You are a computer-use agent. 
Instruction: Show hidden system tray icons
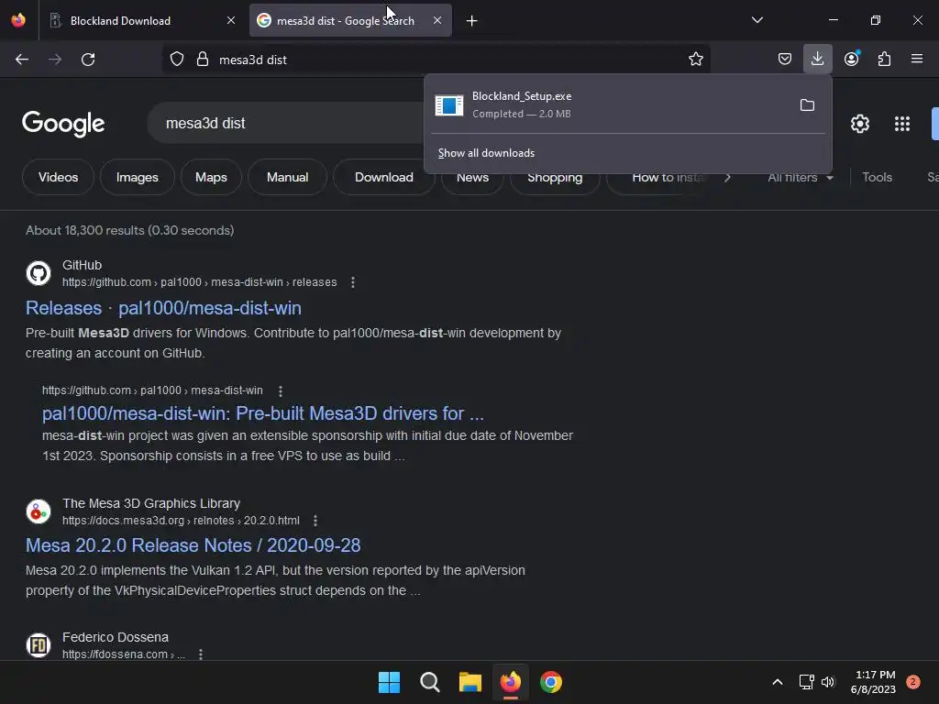tap(778, 682)
